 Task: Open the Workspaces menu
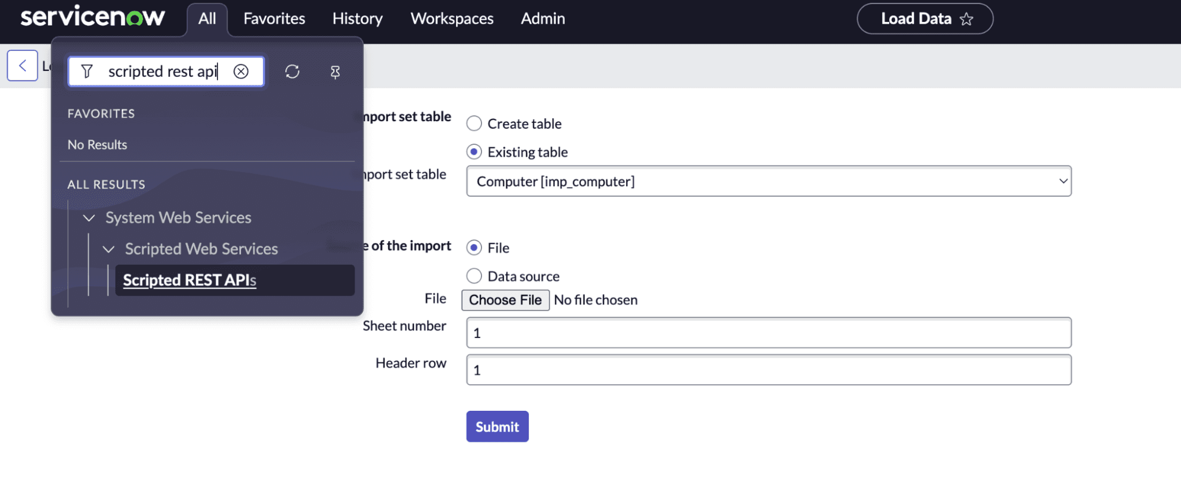[x=452, y=19]
